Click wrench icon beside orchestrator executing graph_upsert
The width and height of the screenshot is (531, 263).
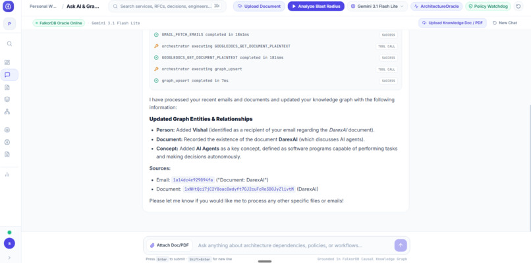(x=156, y=69)
